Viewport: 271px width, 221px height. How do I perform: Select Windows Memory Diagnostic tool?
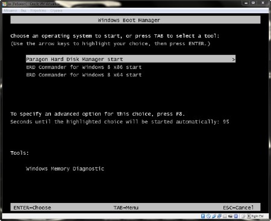pyautogui.click(x=65, y=169)
